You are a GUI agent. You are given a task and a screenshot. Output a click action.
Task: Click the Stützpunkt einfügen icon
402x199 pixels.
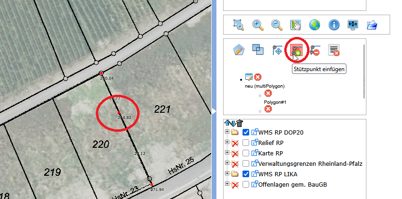coord(297,50)
